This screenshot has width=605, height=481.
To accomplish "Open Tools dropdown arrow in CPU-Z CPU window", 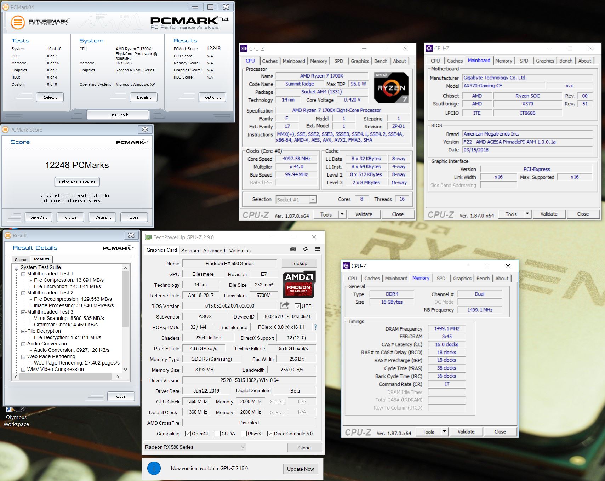I will coord(342,214).
